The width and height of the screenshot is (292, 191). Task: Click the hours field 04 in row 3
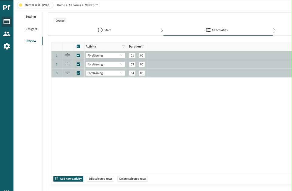coord(132,73)
